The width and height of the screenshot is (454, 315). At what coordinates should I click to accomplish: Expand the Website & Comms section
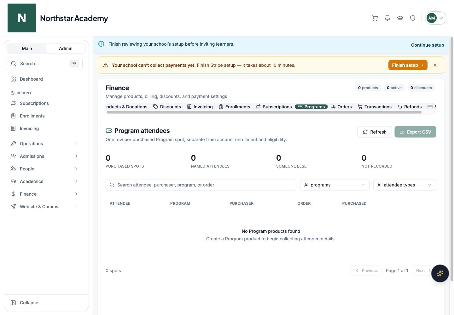click(x=44, y=207)
